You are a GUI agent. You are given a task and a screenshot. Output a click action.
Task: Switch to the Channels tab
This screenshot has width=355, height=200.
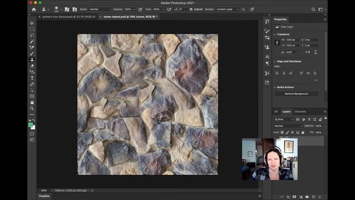click(300, 112)
